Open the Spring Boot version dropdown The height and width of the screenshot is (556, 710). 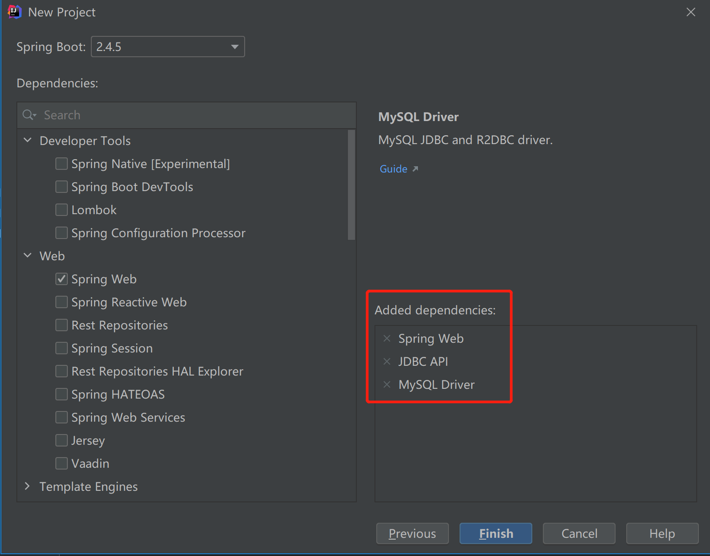(168, 47)
